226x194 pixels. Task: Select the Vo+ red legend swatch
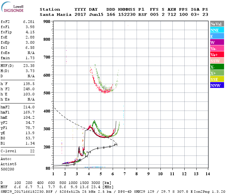[217, 55]
